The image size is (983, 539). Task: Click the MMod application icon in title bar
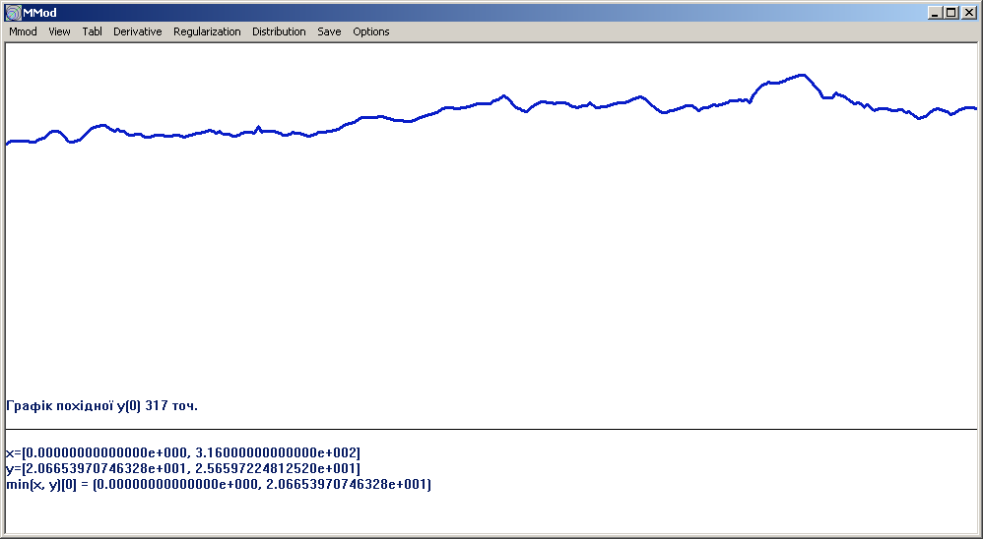(13, 13)
